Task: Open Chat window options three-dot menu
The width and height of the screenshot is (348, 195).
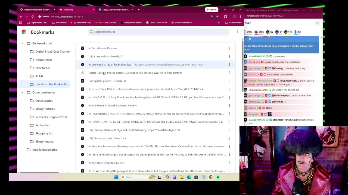Action: click(317, 23)
